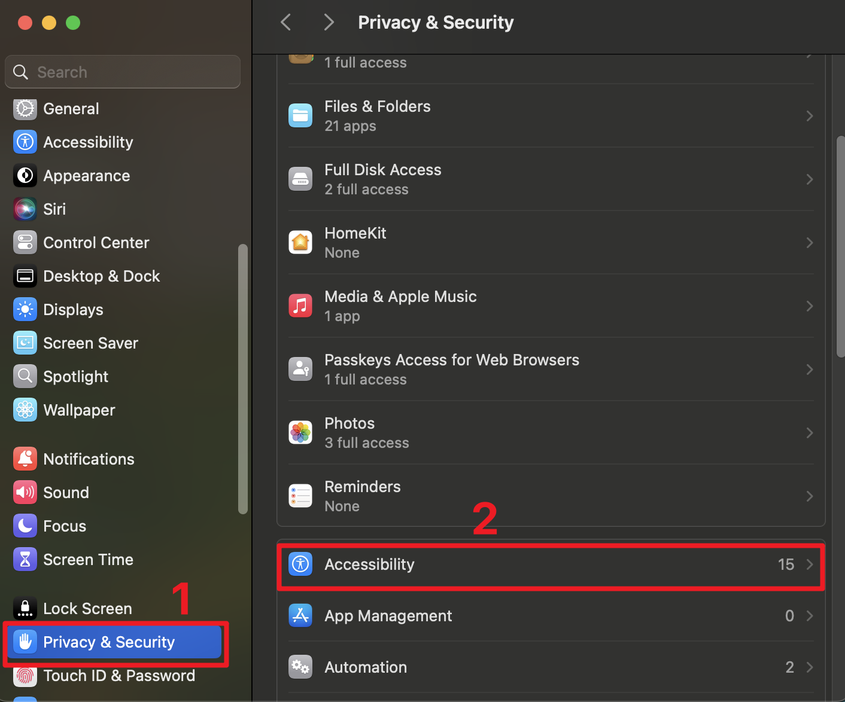Open the Displays icon in the sidebar
Image resolution: width=845 pixels, height=702 pixels.
tap(25, 310)
